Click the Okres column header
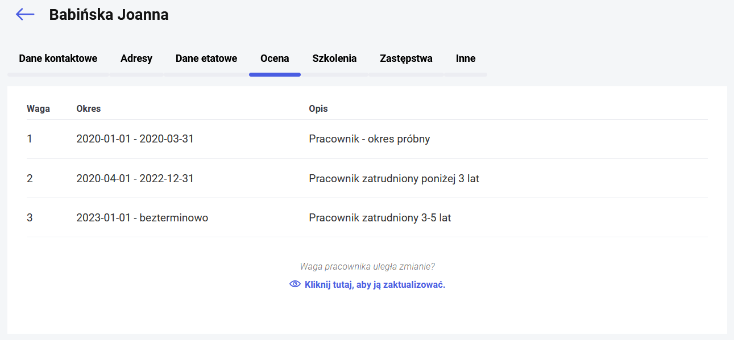Screen dimensions: 734x340 [89, 108]
